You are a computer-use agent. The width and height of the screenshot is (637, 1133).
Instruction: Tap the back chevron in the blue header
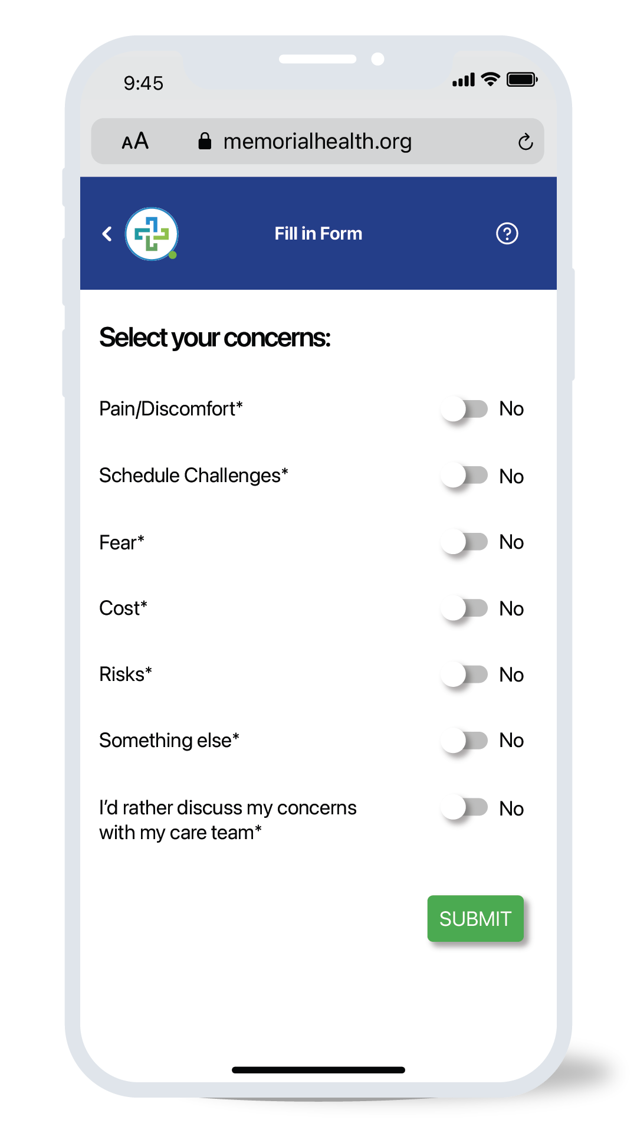point(107,234)
